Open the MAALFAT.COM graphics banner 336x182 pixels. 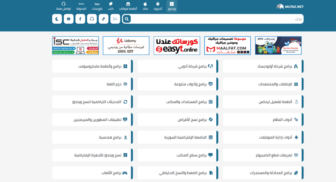[x=228, y=46]
